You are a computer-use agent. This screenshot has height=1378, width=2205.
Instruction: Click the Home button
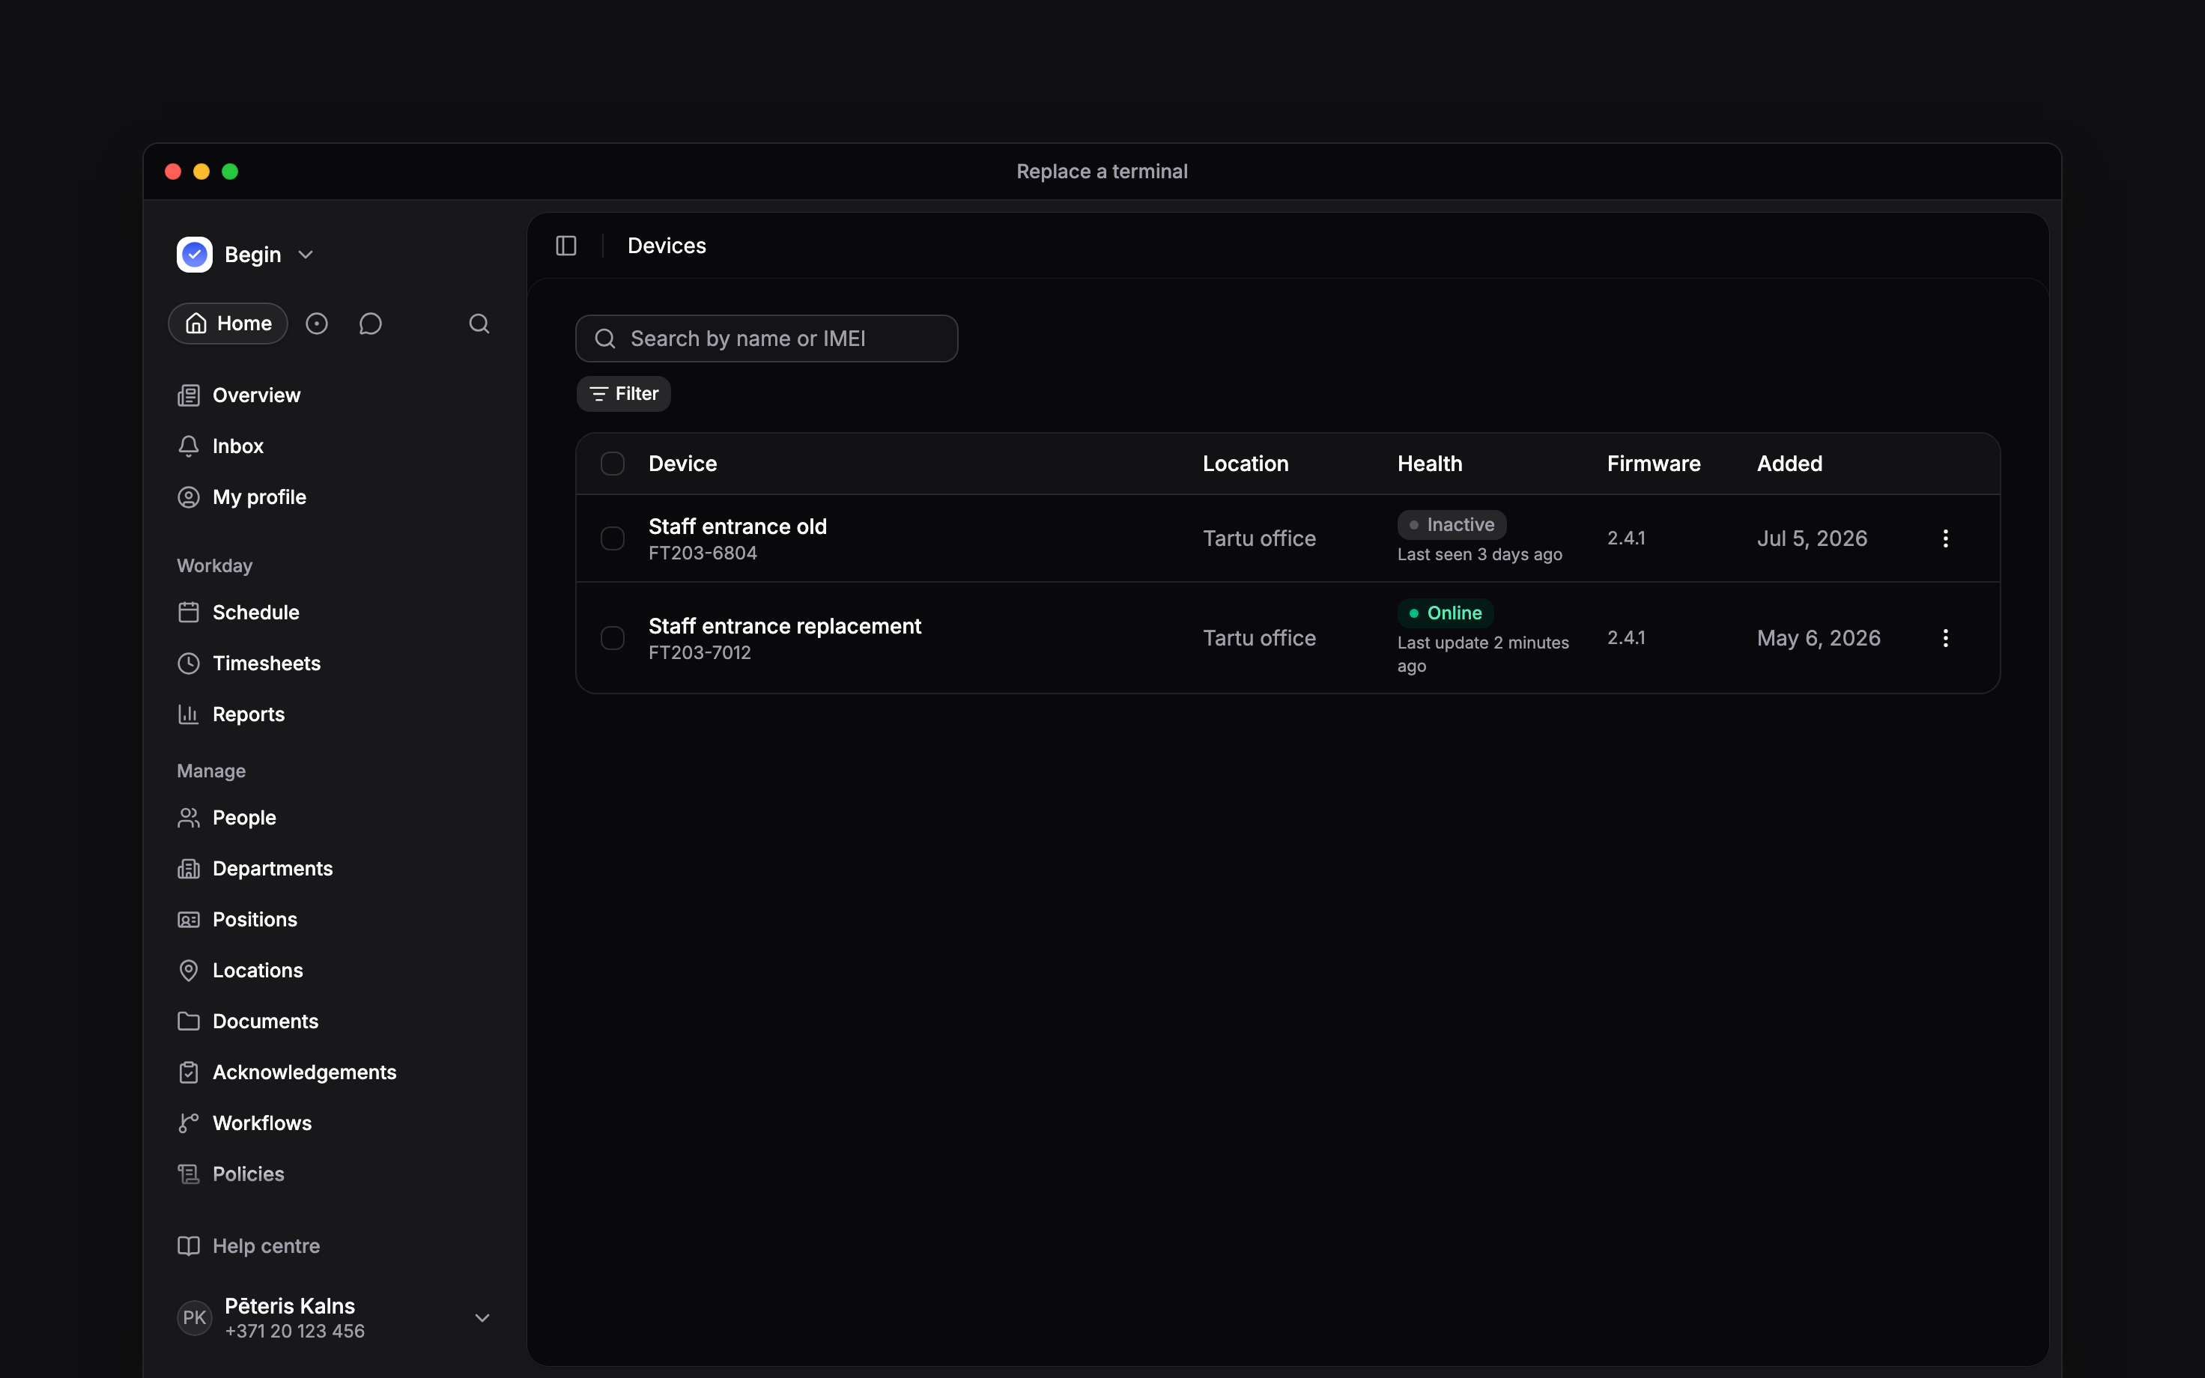[228, 324]
